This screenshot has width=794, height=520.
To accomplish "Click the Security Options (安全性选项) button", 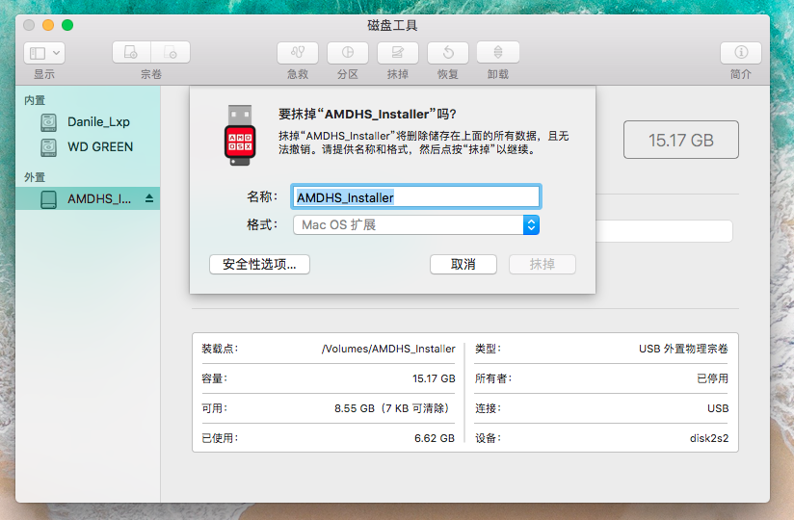I will coord(259,264).
